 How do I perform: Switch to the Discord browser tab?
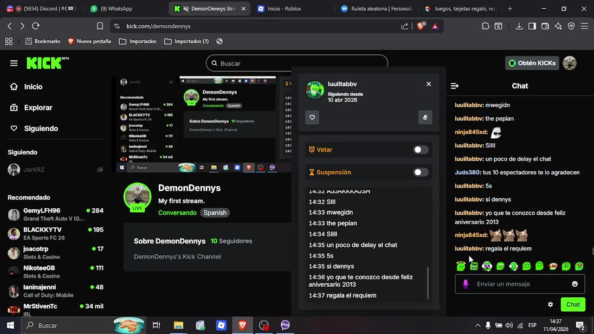click(42, 8)
